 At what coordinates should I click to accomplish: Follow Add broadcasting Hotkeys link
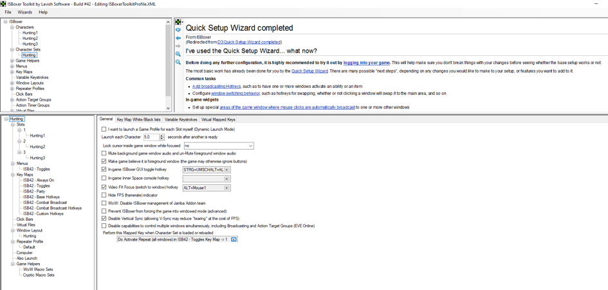tap(216, 86)
